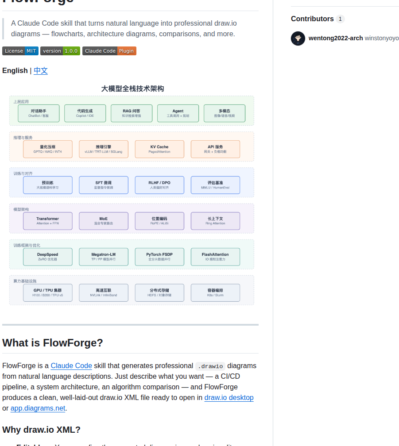The height and width of the screenshot is (446, 399).
Task: Click the KV Cache diagram box
Action: 159,149
